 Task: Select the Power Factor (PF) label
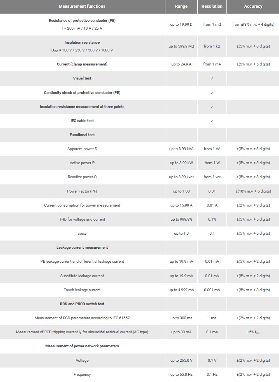[x=82, y=191]
